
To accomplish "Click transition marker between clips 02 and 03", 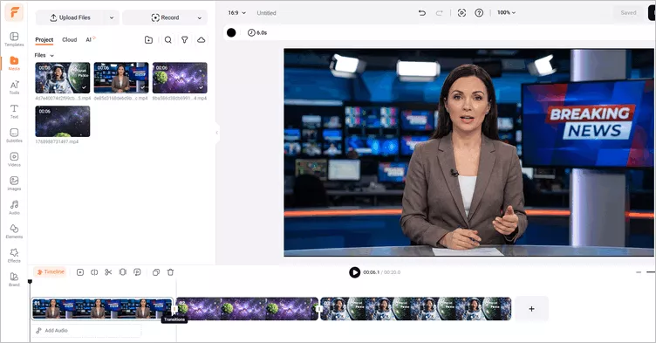I will [x=319, y=310].
